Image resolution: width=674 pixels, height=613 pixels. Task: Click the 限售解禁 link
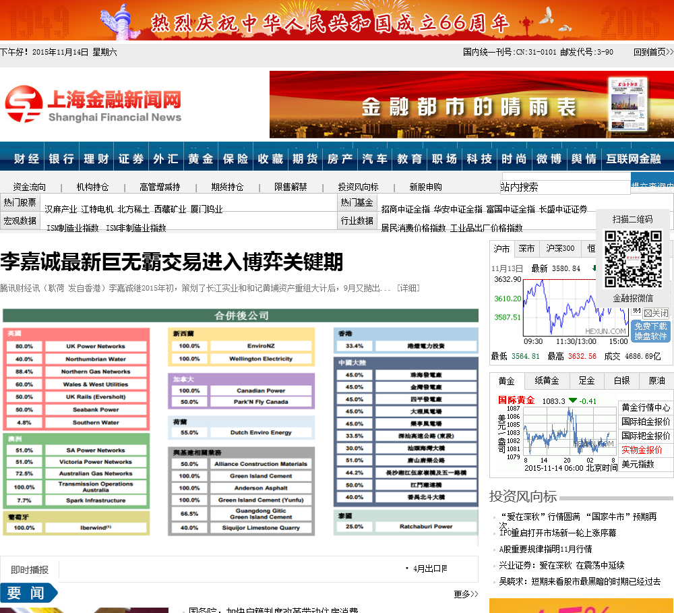tap(290, 187)
